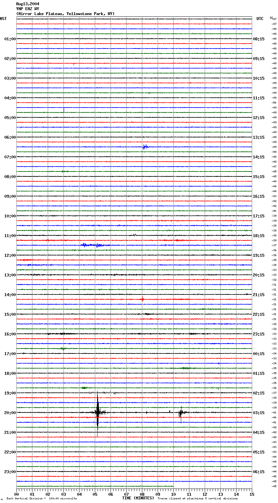Click the blue tremor burst below 06:00
Screen dimensions: 278x503
click(x=145, y=147)
